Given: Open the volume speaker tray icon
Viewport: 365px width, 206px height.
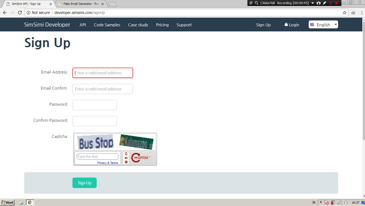Looking at the screenshot, I should point(346,203).
